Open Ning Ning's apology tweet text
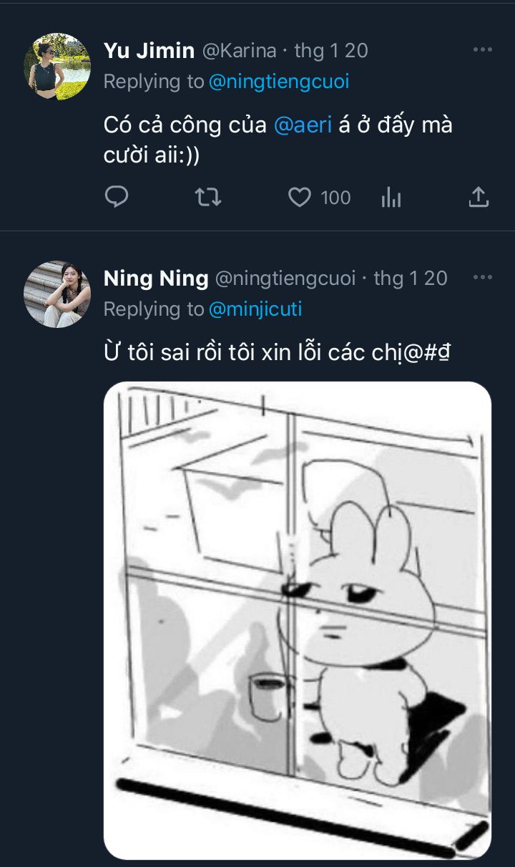The width and height of the screenshot is (515, 867). (x=277, y=354)
